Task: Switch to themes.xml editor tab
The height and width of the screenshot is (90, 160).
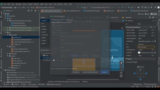Action: coord(123,11)
